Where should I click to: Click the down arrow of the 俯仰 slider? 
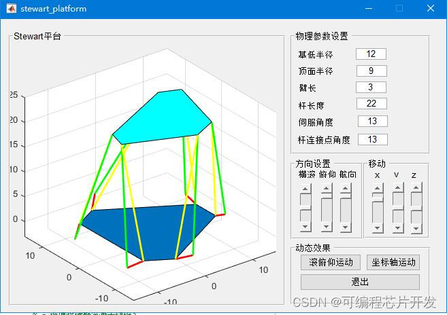coord(327,227)
